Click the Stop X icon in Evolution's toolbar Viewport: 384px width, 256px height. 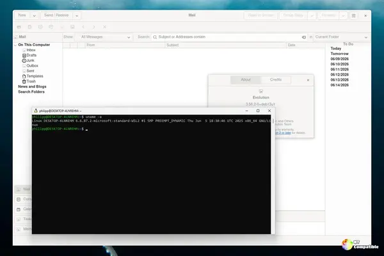[x=104, y=27]
